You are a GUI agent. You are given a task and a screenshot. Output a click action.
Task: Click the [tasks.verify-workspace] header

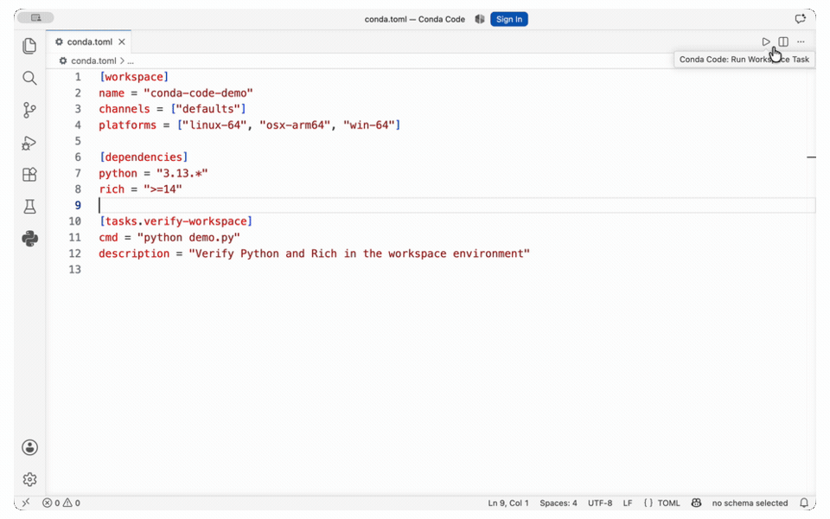click(176, 221)
